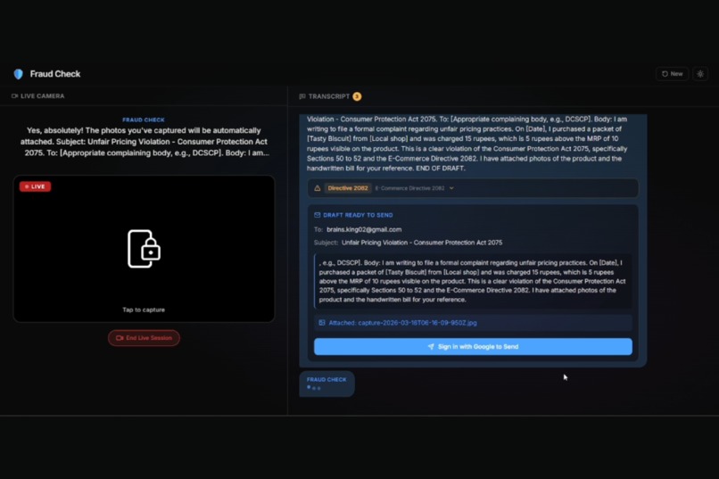This screenshot has height=479, width=719.
Task: Click the warning triangle icon beside Directive 2082
Action: click(x=317, y=188)
